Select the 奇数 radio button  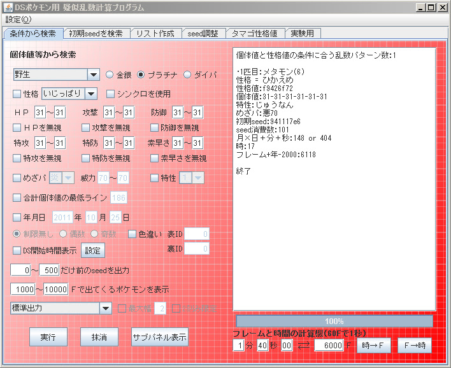(94, 234)
